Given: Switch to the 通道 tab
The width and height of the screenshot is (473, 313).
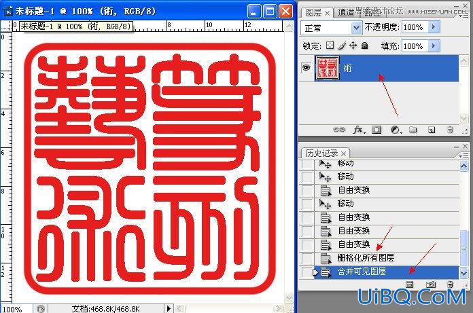Looking at the screenshot, I should (x=346, y=13).
